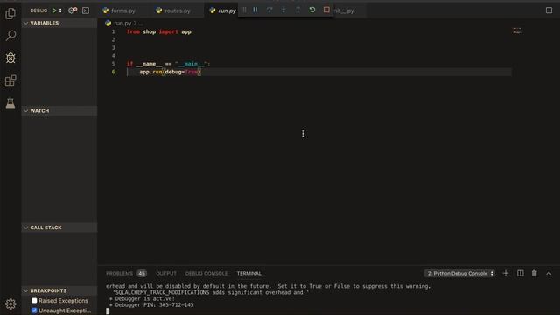Viewport: 560px width, 315px height.
Task: Click run.py in the breadcrumb
Action: point(122,24)
